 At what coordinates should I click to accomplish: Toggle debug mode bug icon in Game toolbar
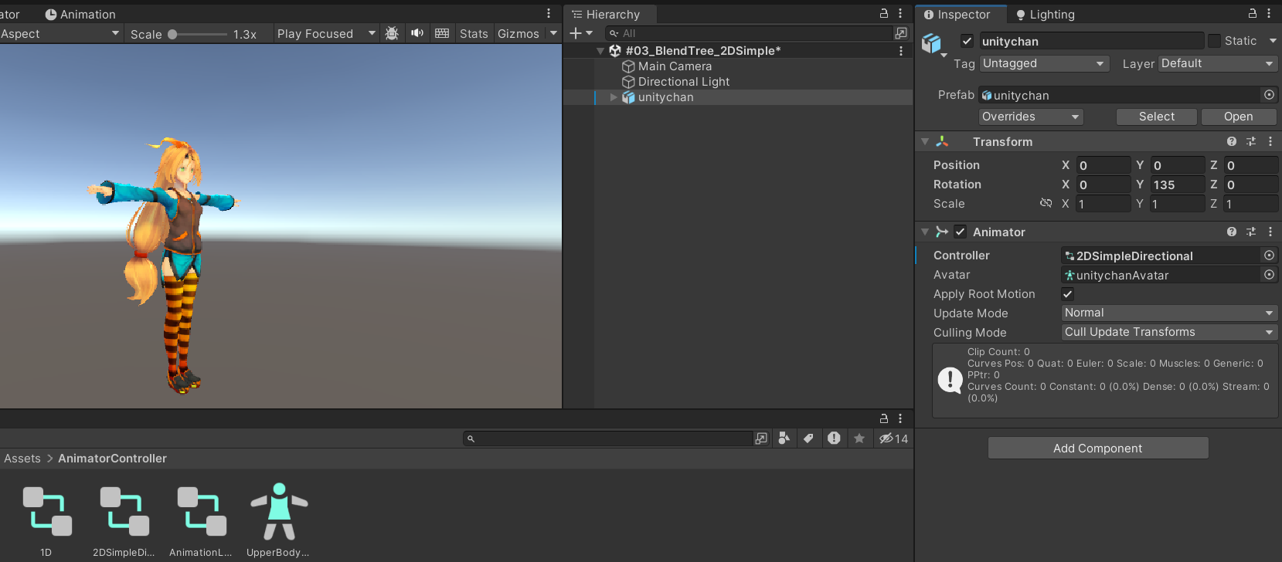click(x=392, y=33)
